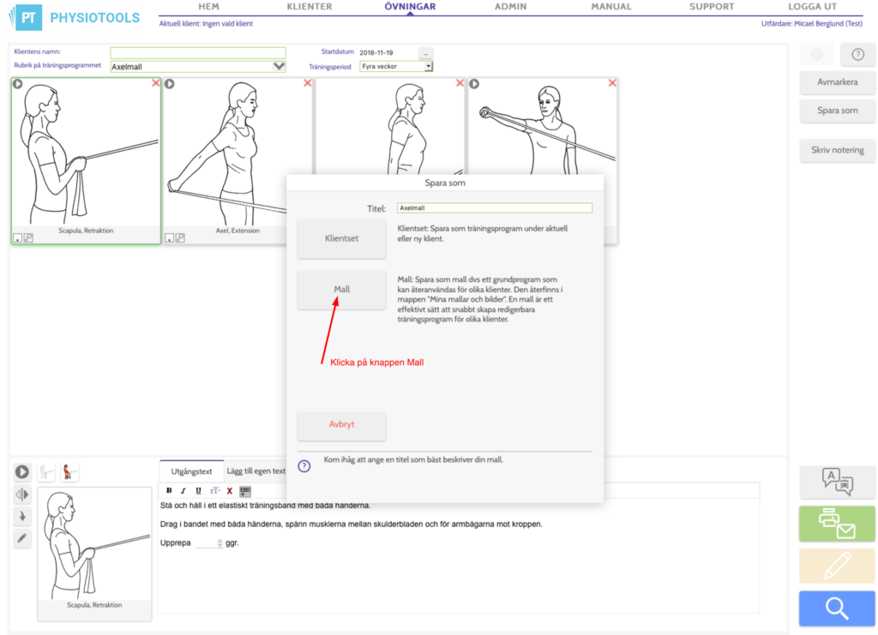Viewport: 878px width, 635px height.
Task: Click the Skriv notering button
Action: pos(837,150)
